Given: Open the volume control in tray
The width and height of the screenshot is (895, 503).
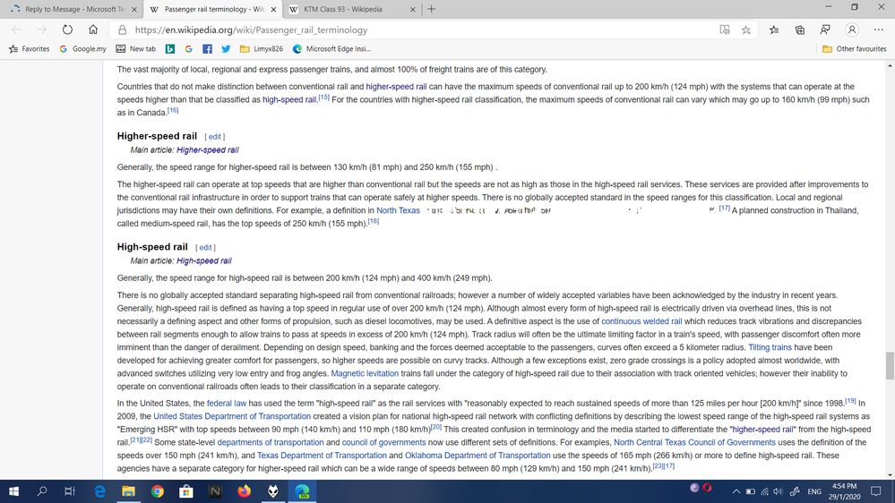Looking at the screenshot, I should click(778, 491).
